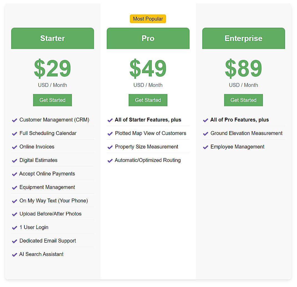This screenshot has width=297, height=287.
Task: Click All of Pro Features, plus text
Action: (240, 120)
